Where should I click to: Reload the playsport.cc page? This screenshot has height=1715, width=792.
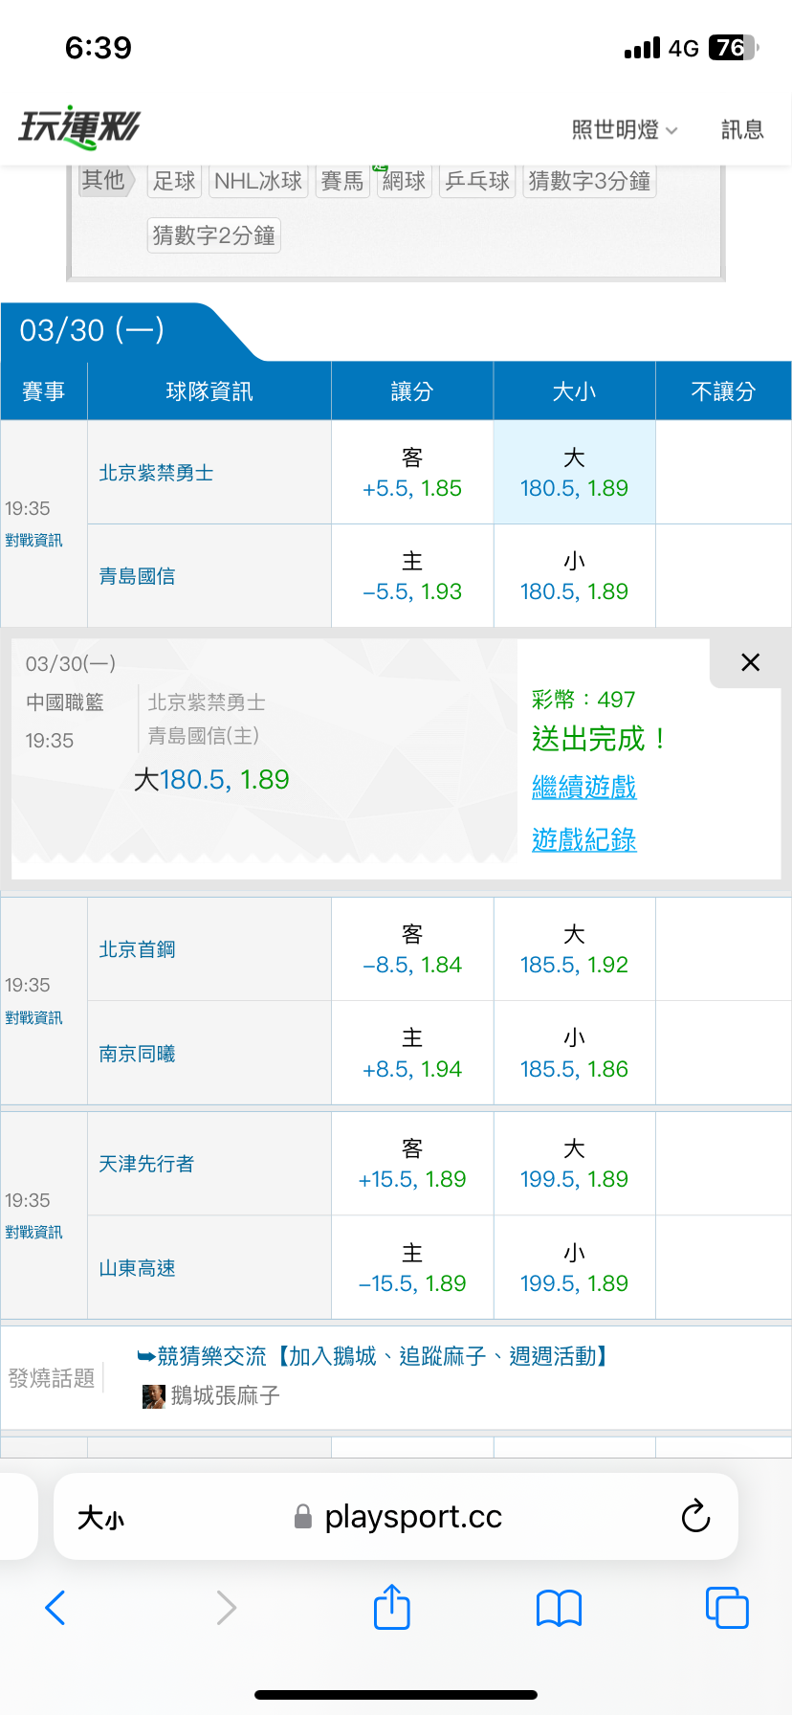(x=695, y=1516)
